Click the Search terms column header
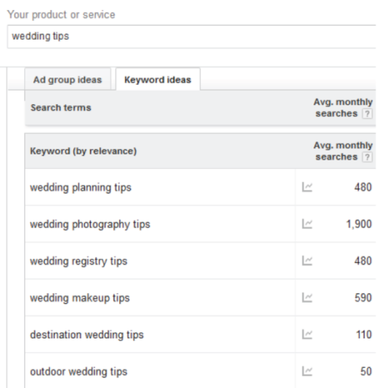Image resolution: width=389 pixels, height=388 pixels. point(61,108)
